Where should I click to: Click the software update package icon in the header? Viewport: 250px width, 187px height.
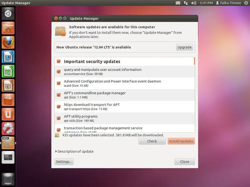[60, 31]
